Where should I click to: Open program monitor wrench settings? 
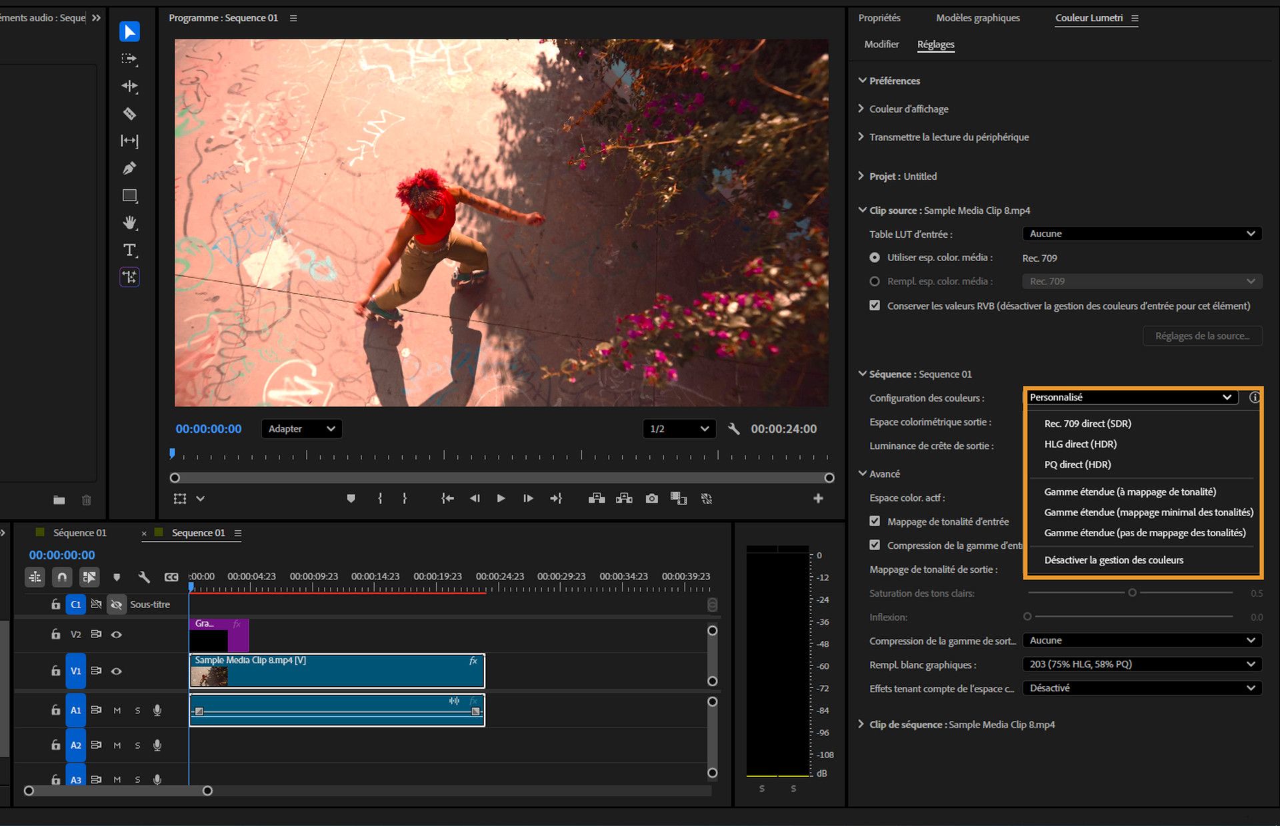tap(734, 429)
